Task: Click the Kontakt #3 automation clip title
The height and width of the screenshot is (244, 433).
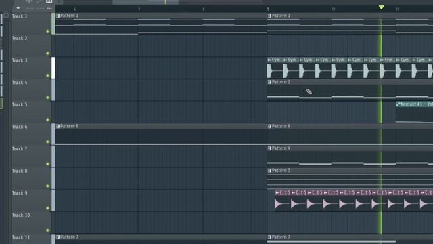Action: click(417, 104)
